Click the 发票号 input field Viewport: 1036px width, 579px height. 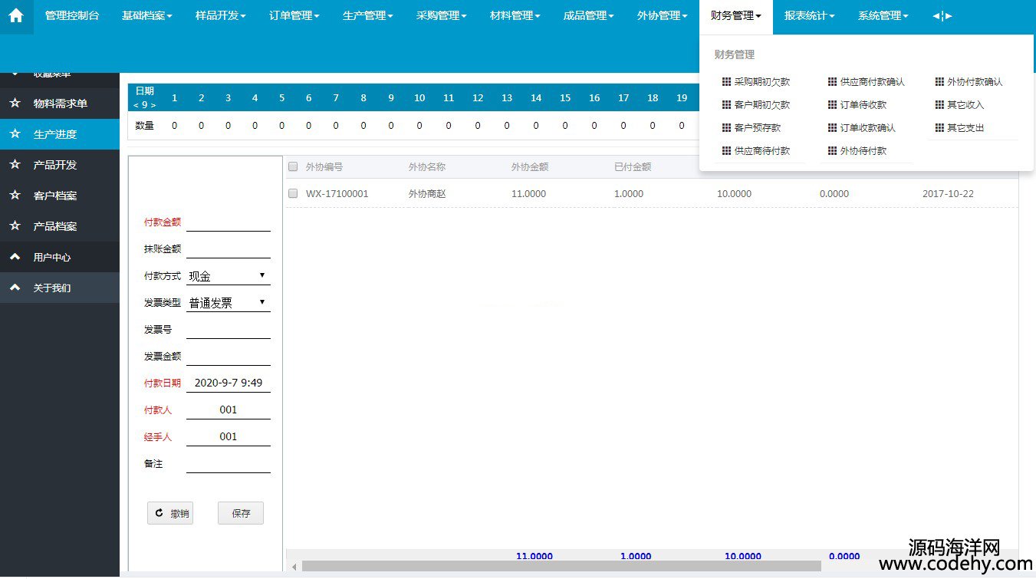pyautogui.click(x=229, y=330)
